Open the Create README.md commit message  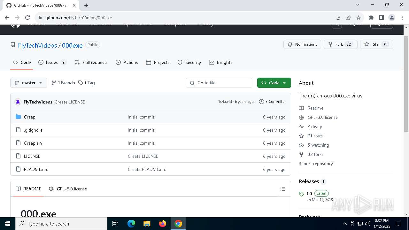pos(147,169)
